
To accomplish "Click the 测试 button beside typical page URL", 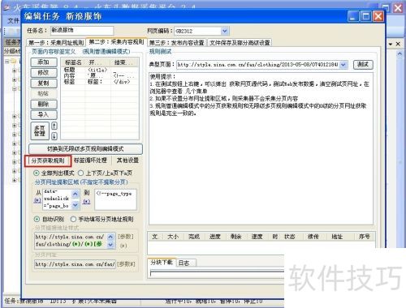I will (x=363, y=65).
